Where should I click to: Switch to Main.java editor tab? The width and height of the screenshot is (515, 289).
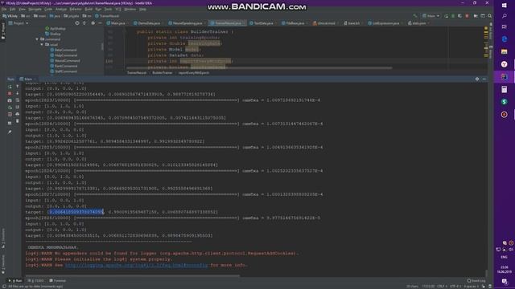[x=117, y=23]
